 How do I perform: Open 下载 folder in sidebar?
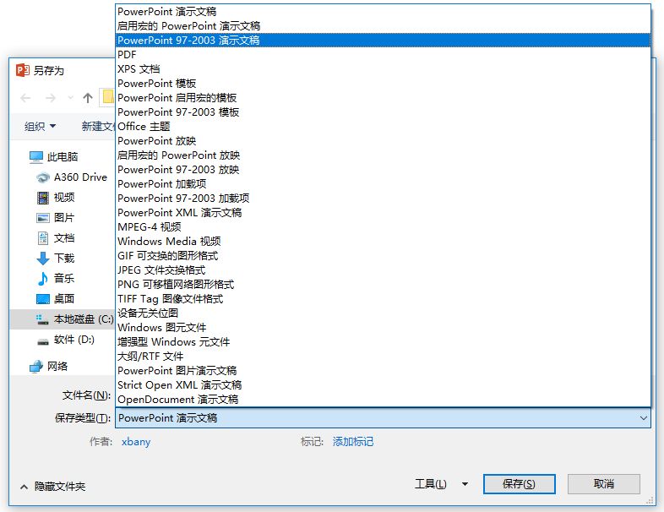click(56, 259)
